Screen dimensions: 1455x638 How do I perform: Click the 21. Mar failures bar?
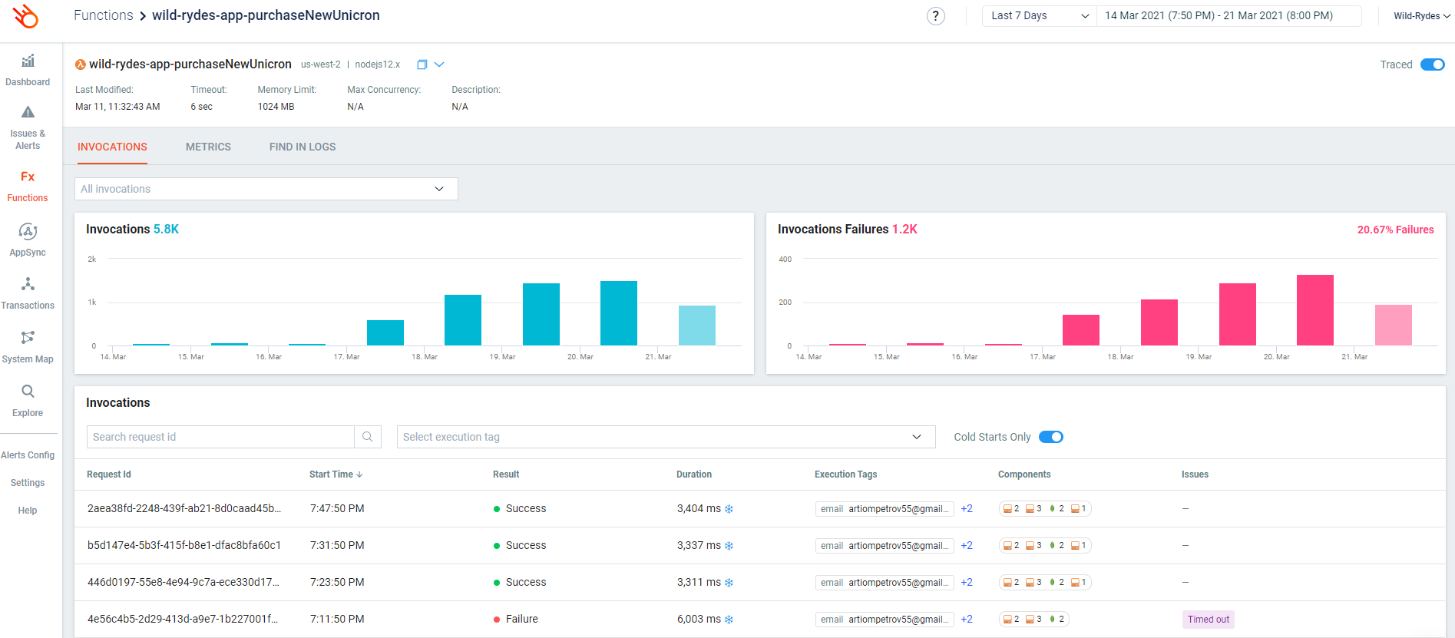point(1394,326)
